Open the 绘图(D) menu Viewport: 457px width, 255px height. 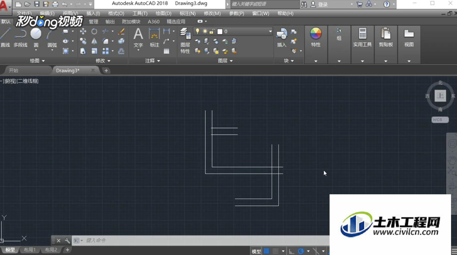click(163, 13)
